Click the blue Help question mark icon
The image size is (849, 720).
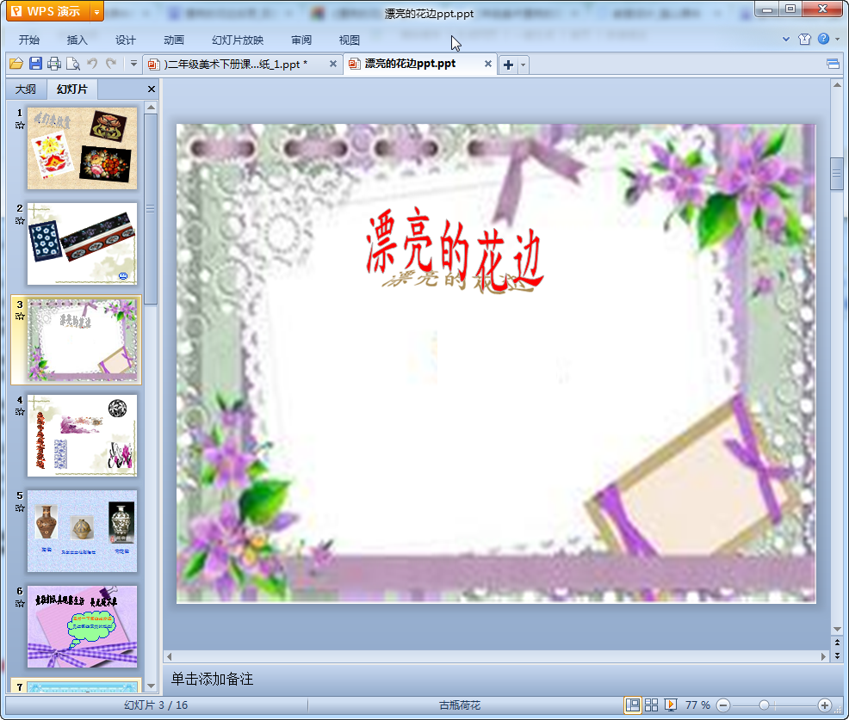click(x=823, y=39)
